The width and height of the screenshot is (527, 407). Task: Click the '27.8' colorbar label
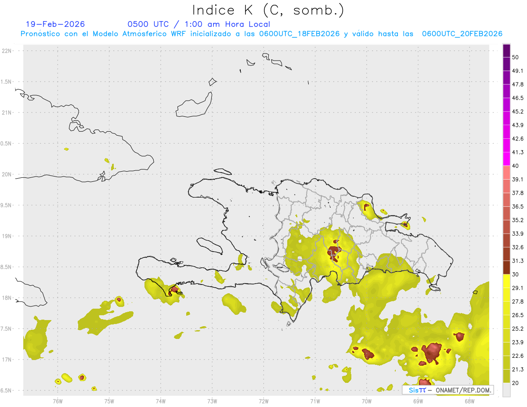[518, 302]
